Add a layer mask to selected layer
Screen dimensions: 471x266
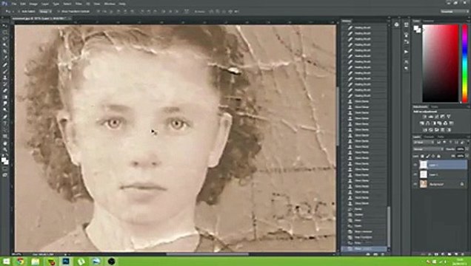[436, 254]
